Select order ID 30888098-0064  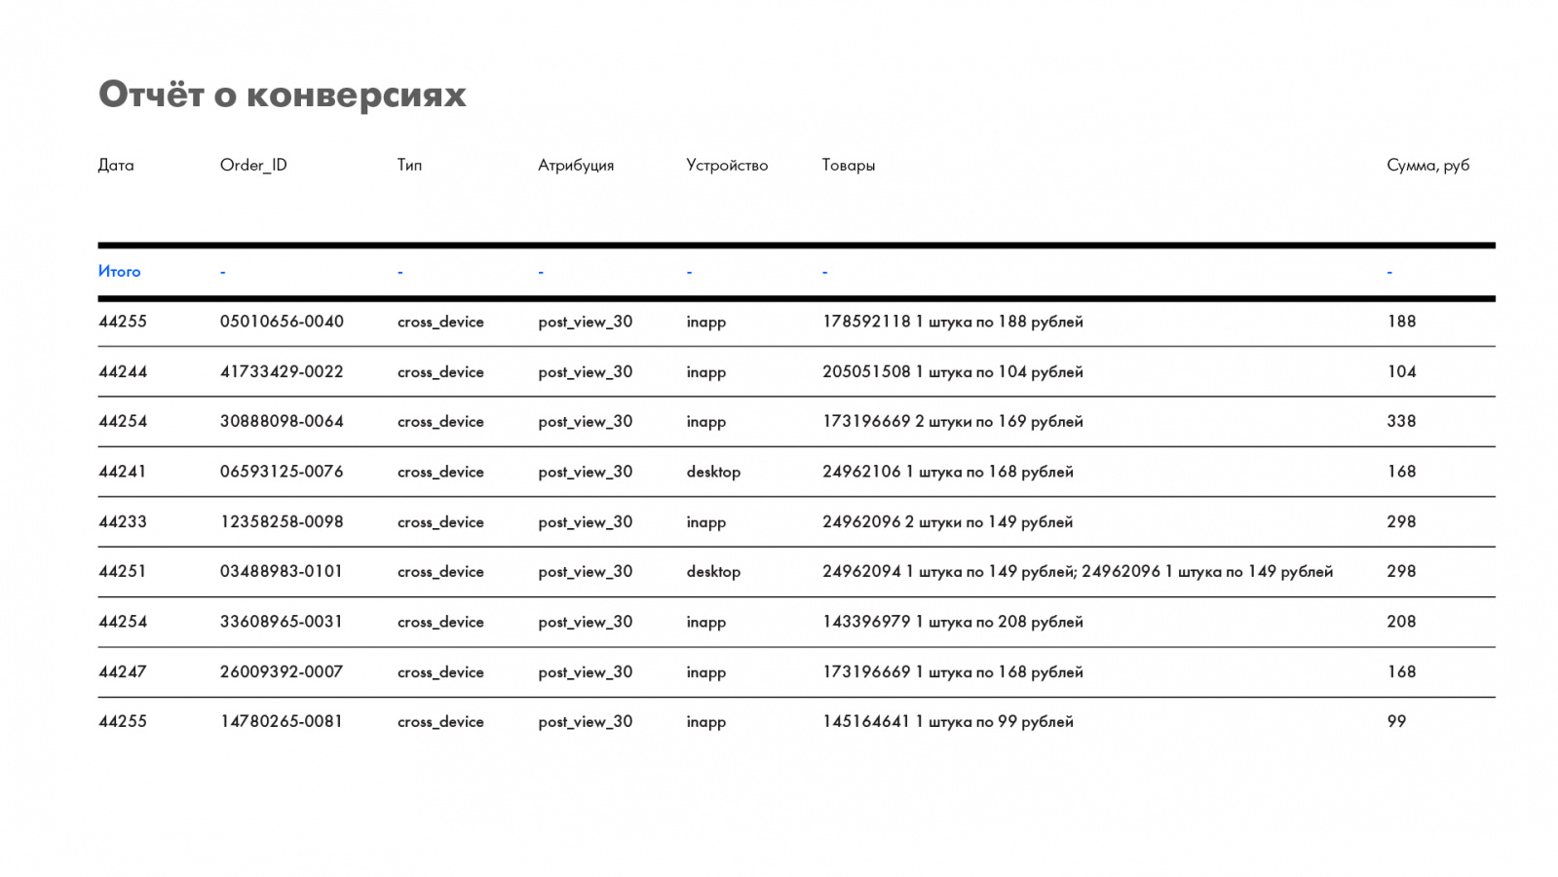tap(282, 421)
